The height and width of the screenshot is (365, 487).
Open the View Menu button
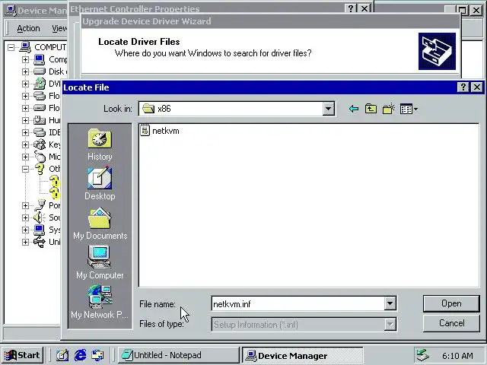(409, 109)
